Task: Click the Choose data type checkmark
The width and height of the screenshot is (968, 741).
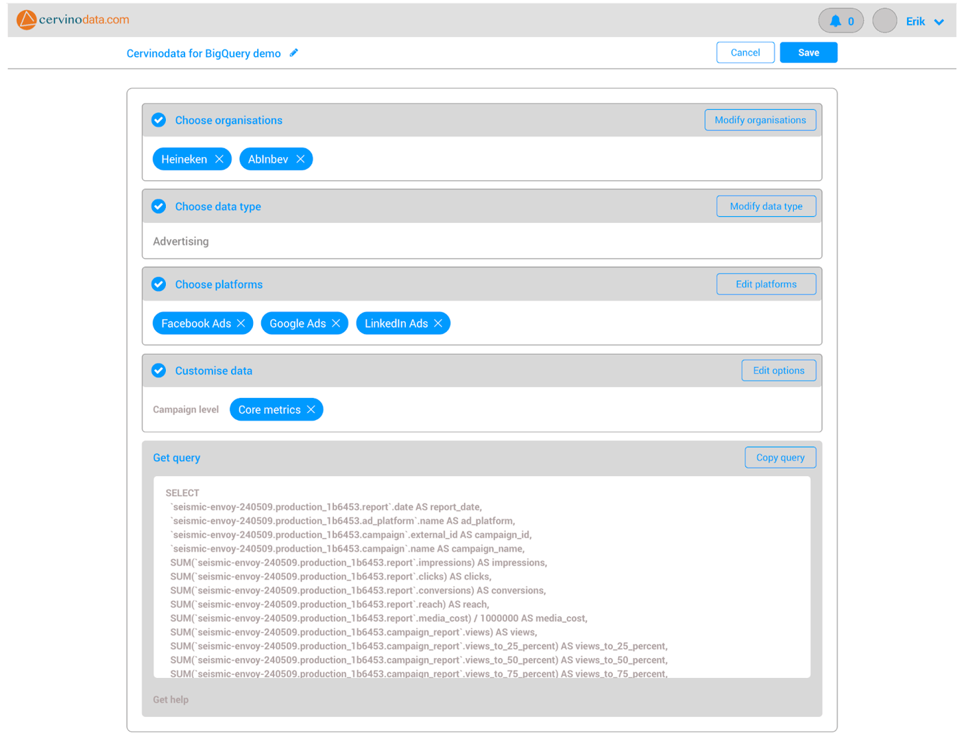Action: 158,207
